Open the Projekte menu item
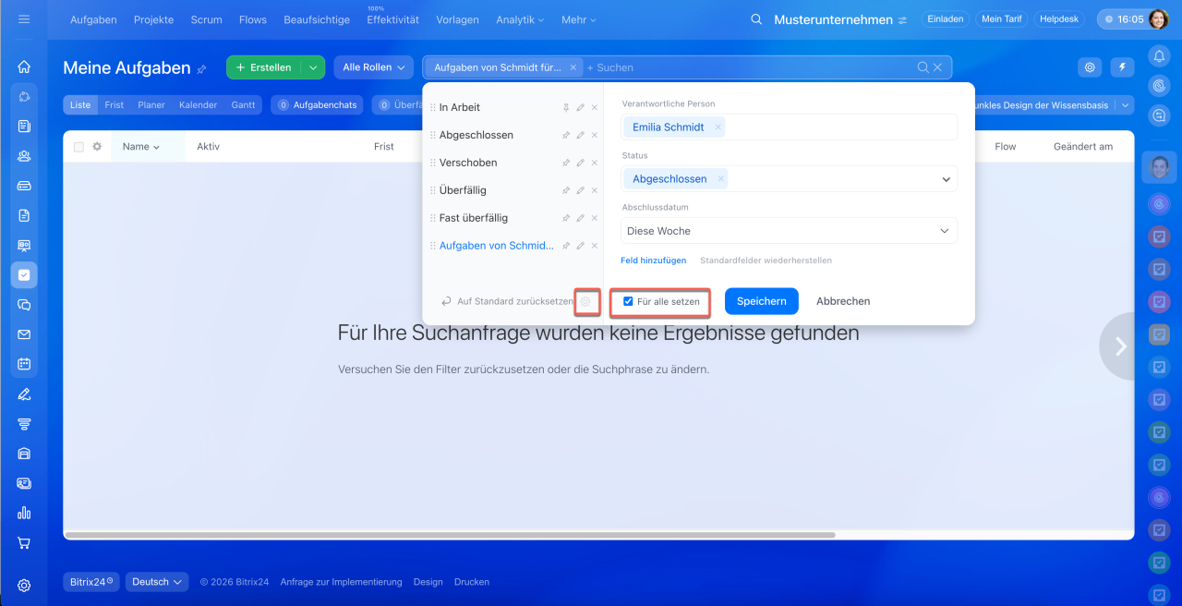This screenshot has height=606, width=1182. pos(153,19)
